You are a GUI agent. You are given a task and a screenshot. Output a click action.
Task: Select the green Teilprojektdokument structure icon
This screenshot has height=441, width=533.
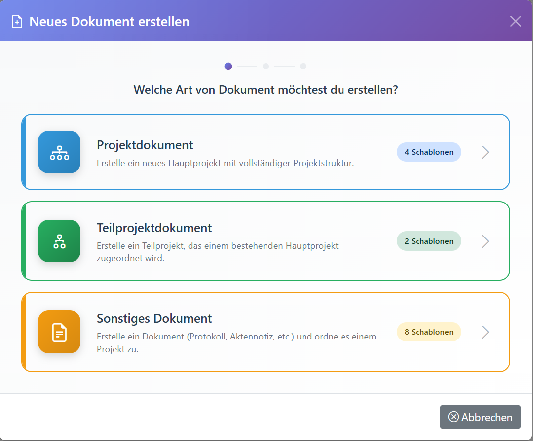point(59,241)
